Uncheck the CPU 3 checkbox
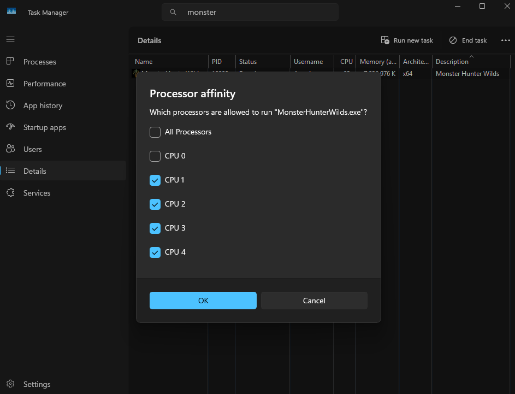The height and width of the screenshot is (394, 515). tap(155, 228)
